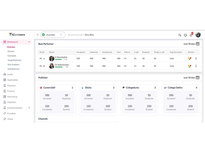Click the Ticket sidebar icon
The width and height of the screenshot is (205, 153).
coord(5,119)
